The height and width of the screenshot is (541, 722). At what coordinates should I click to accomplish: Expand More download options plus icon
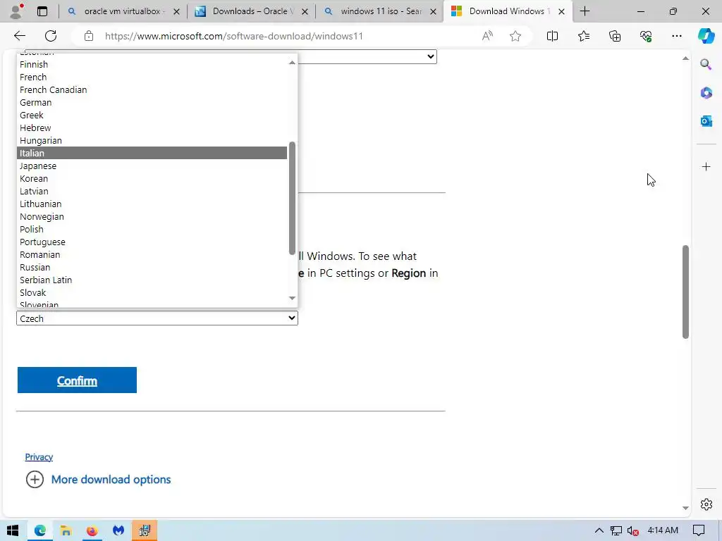pos(35,479)
